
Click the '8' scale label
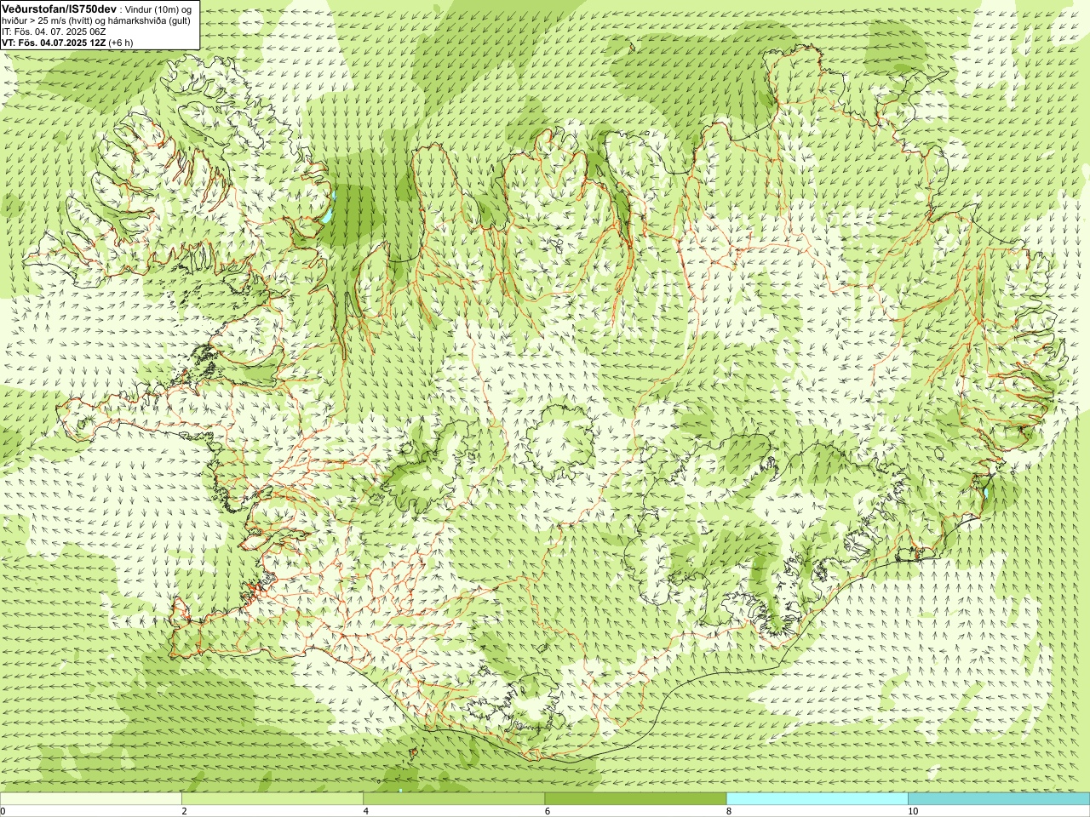click(729, 811)
